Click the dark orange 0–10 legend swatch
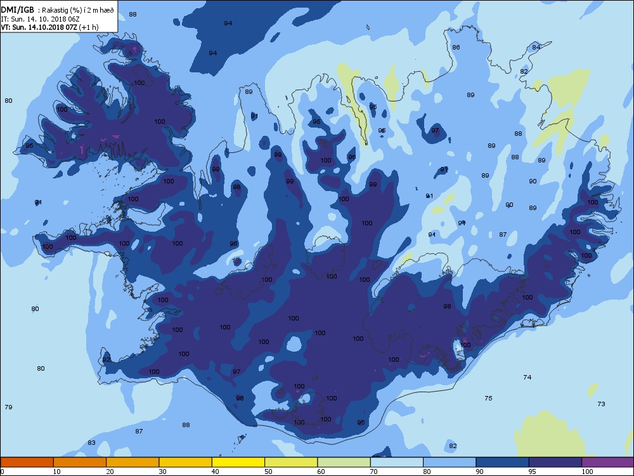Image resolution: width=634 pixels, height=476 pixels. tap(27, 462)
